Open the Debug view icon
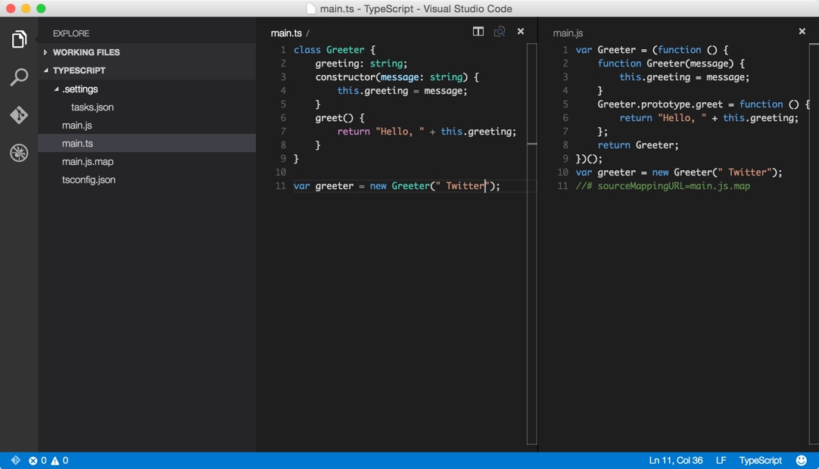Screen dimensions: 819x469 19,153
